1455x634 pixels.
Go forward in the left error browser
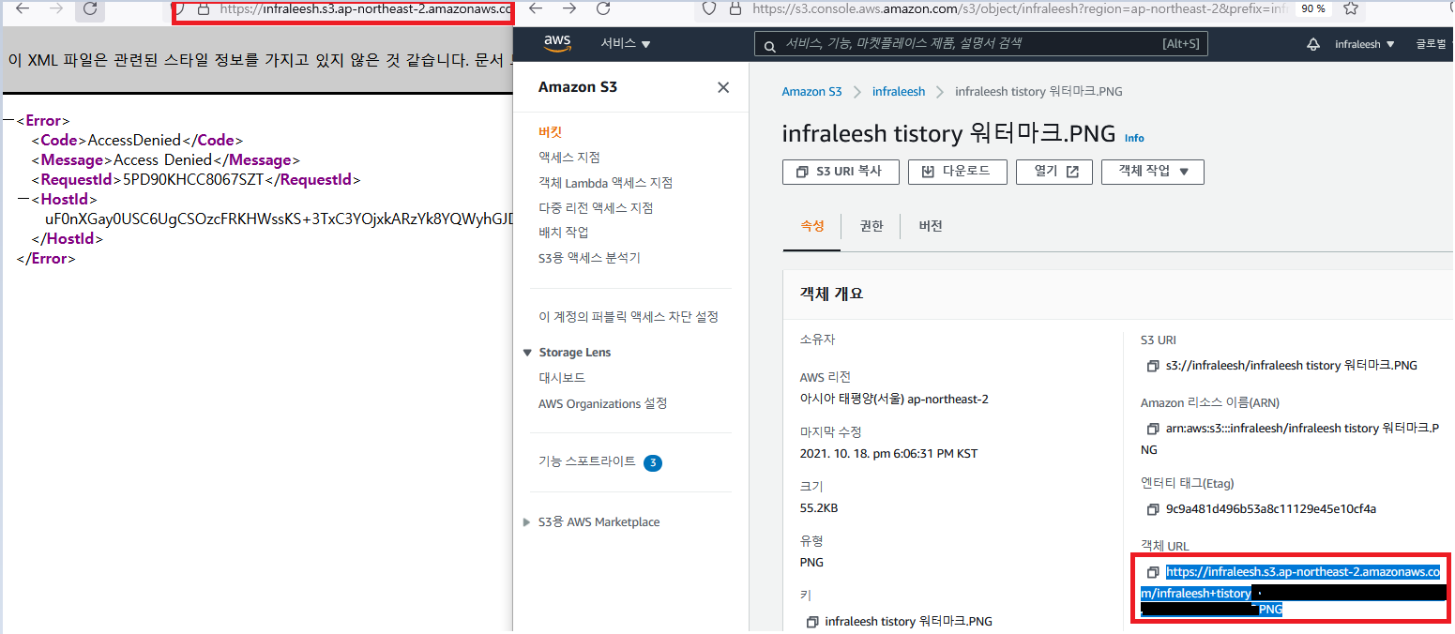56,8
